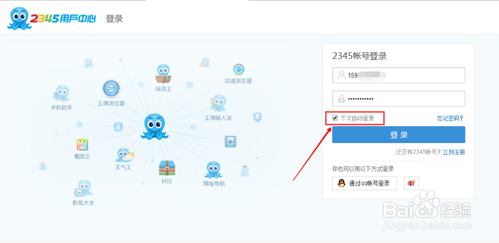Click 通过qq帐号登录 button

(x=364, y=183)
